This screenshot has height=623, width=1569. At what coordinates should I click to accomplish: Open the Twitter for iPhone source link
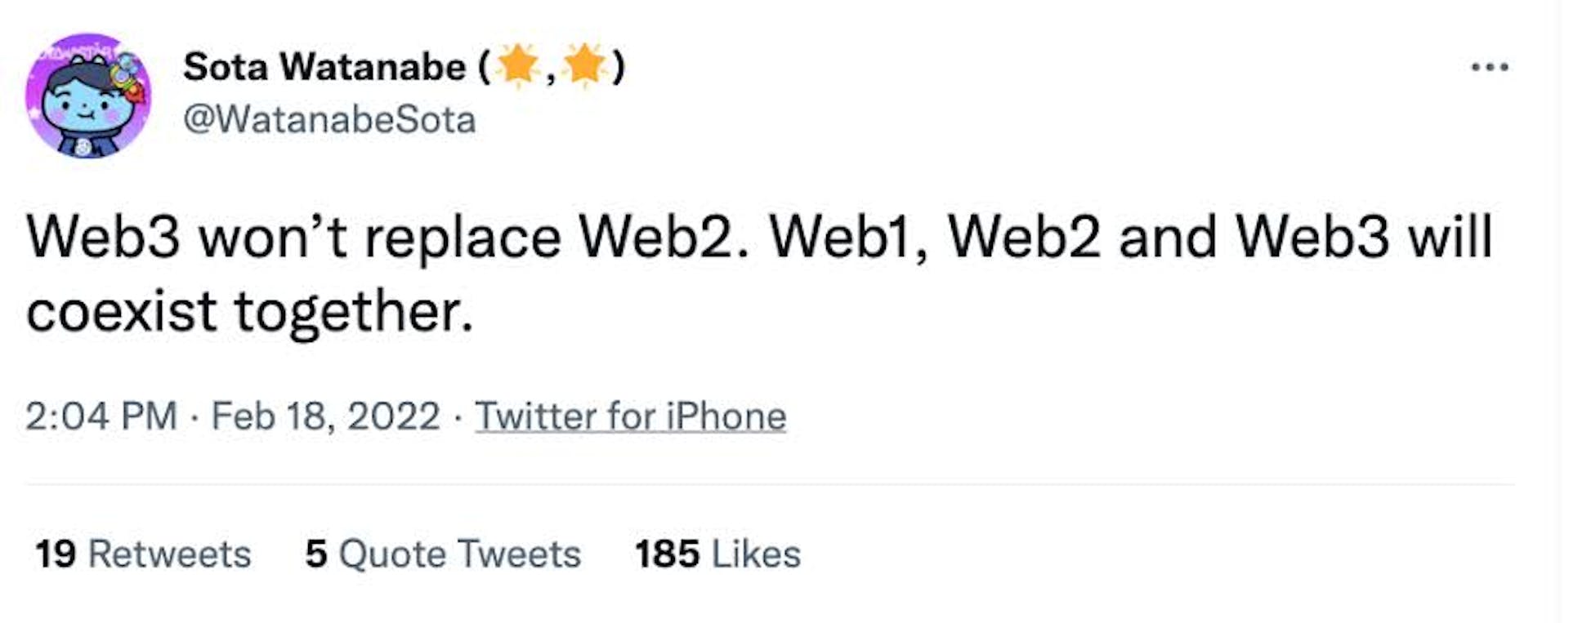630,416
